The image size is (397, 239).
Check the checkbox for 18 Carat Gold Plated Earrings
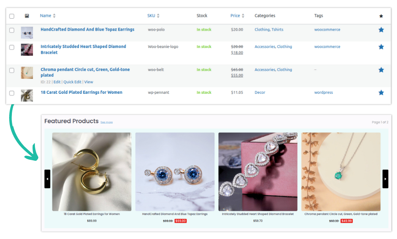pos(12,92)
